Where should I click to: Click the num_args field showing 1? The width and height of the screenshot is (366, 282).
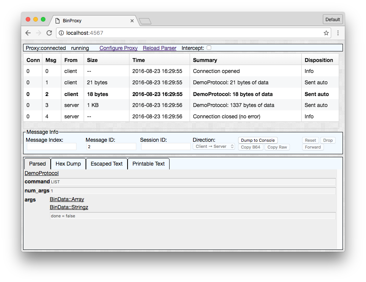pos(193,191)
